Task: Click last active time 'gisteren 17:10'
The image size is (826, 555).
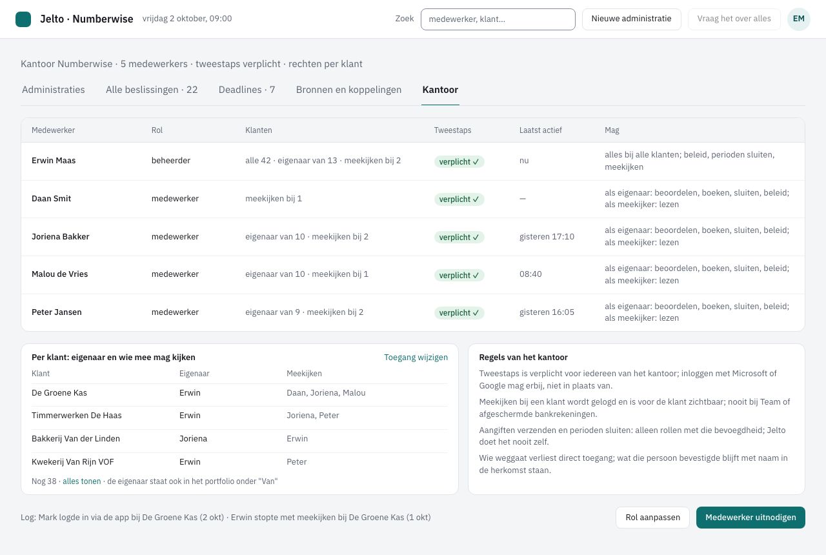Action: [547, 237]
